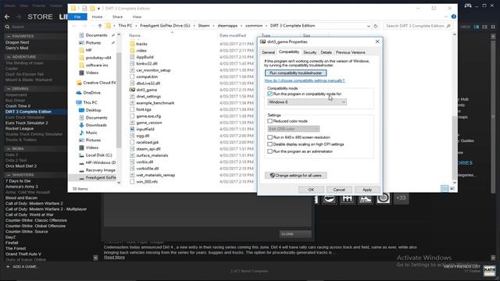
Task: Click the CLOSE button in Steam window
Action: 295,234
